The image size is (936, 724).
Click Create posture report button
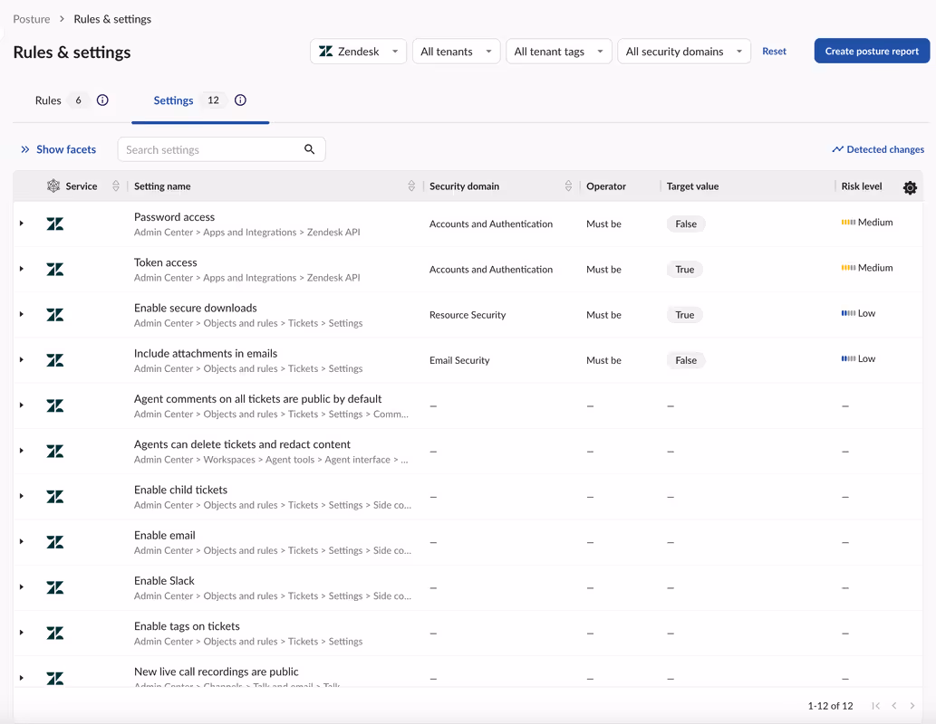[x=872, y=52]
